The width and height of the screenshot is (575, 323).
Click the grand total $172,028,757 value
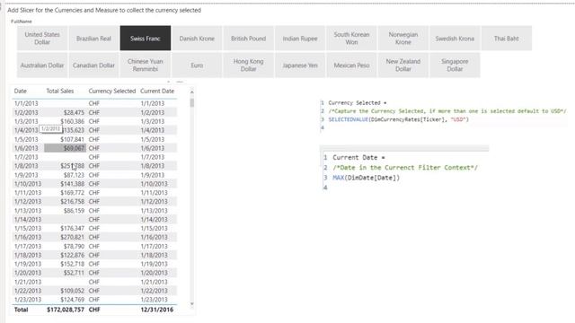pos(66,310)
